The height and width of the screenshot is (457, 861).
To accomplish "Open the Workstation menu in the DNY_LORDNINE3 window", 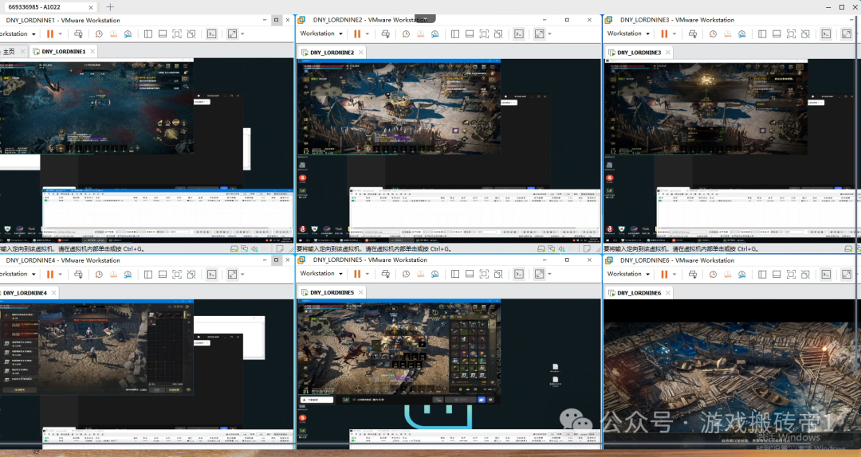I will pos(628,33).
